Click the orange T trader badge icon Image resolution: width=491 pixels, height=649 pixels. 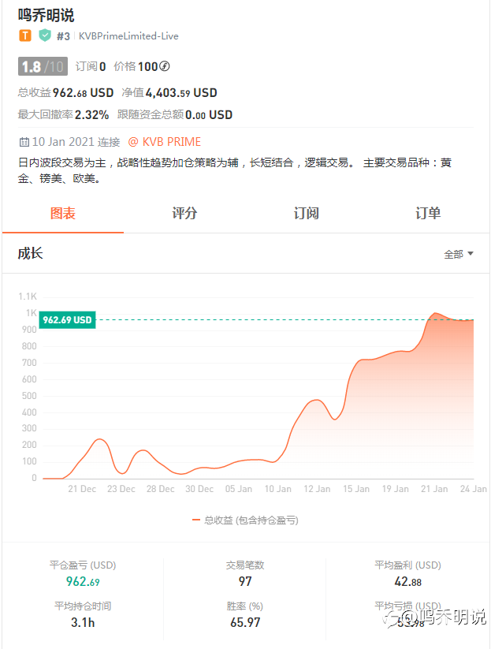pos(24,35)
